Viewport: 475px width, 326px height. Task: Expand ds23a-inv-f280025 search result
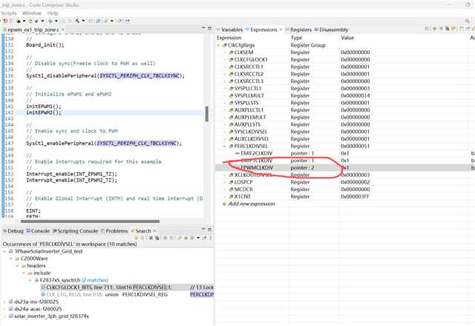point(5,301)
